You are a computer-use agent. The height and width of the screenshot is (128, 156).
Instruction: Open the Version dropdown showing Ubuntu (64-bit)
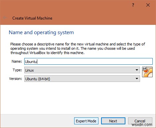tap(82, 79)
